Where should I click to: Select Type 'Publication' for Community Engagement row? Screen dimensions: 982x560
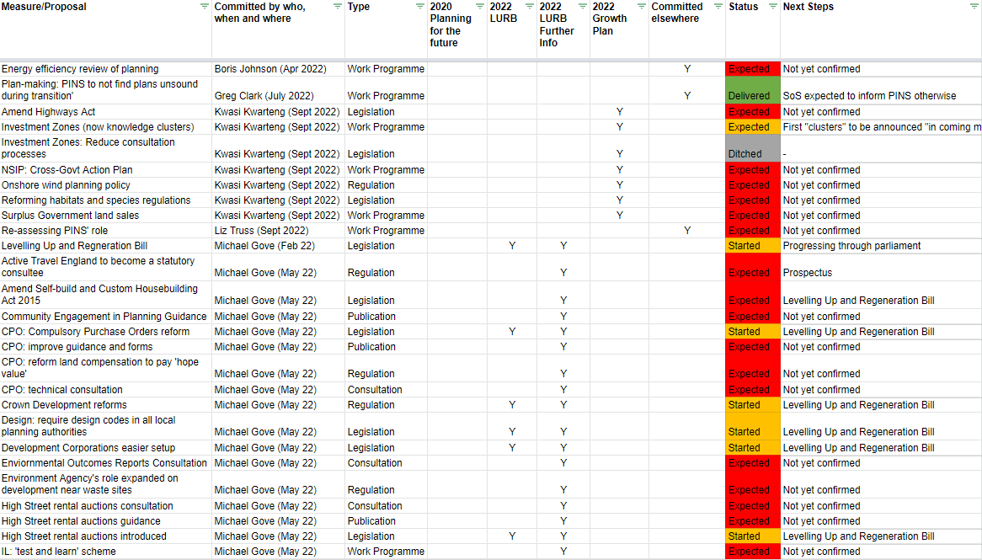click(x=387, y=317)
